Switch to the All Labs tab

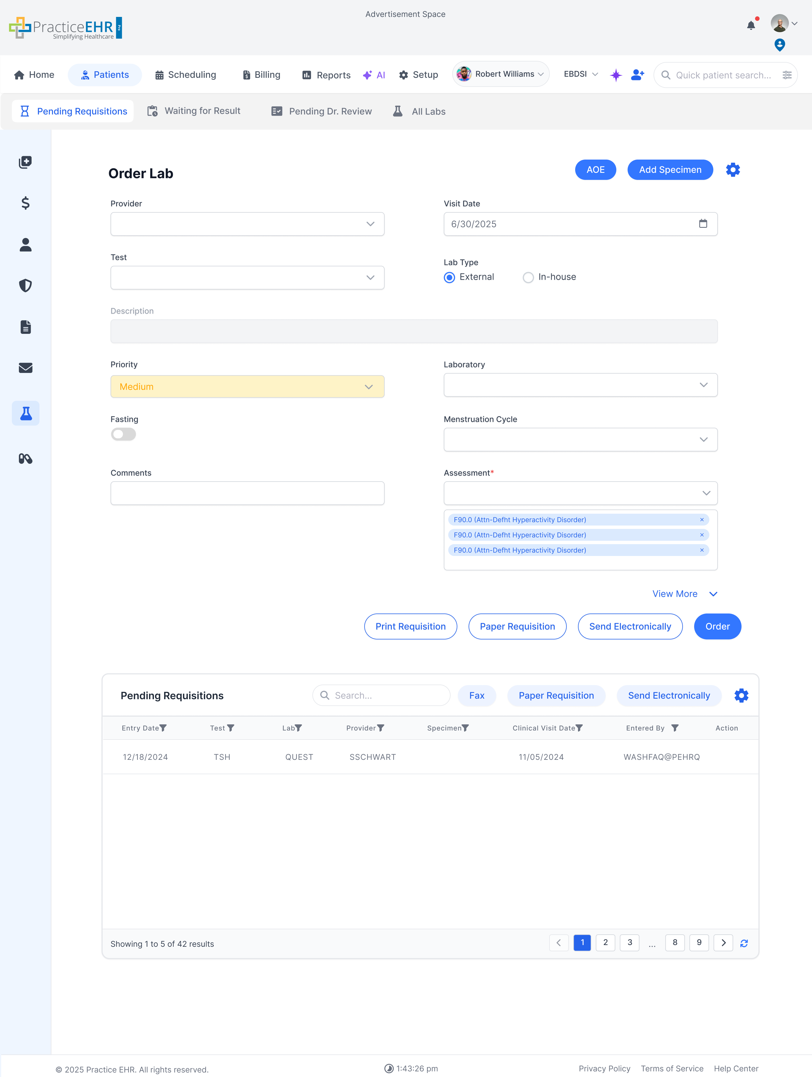[419, 111]
